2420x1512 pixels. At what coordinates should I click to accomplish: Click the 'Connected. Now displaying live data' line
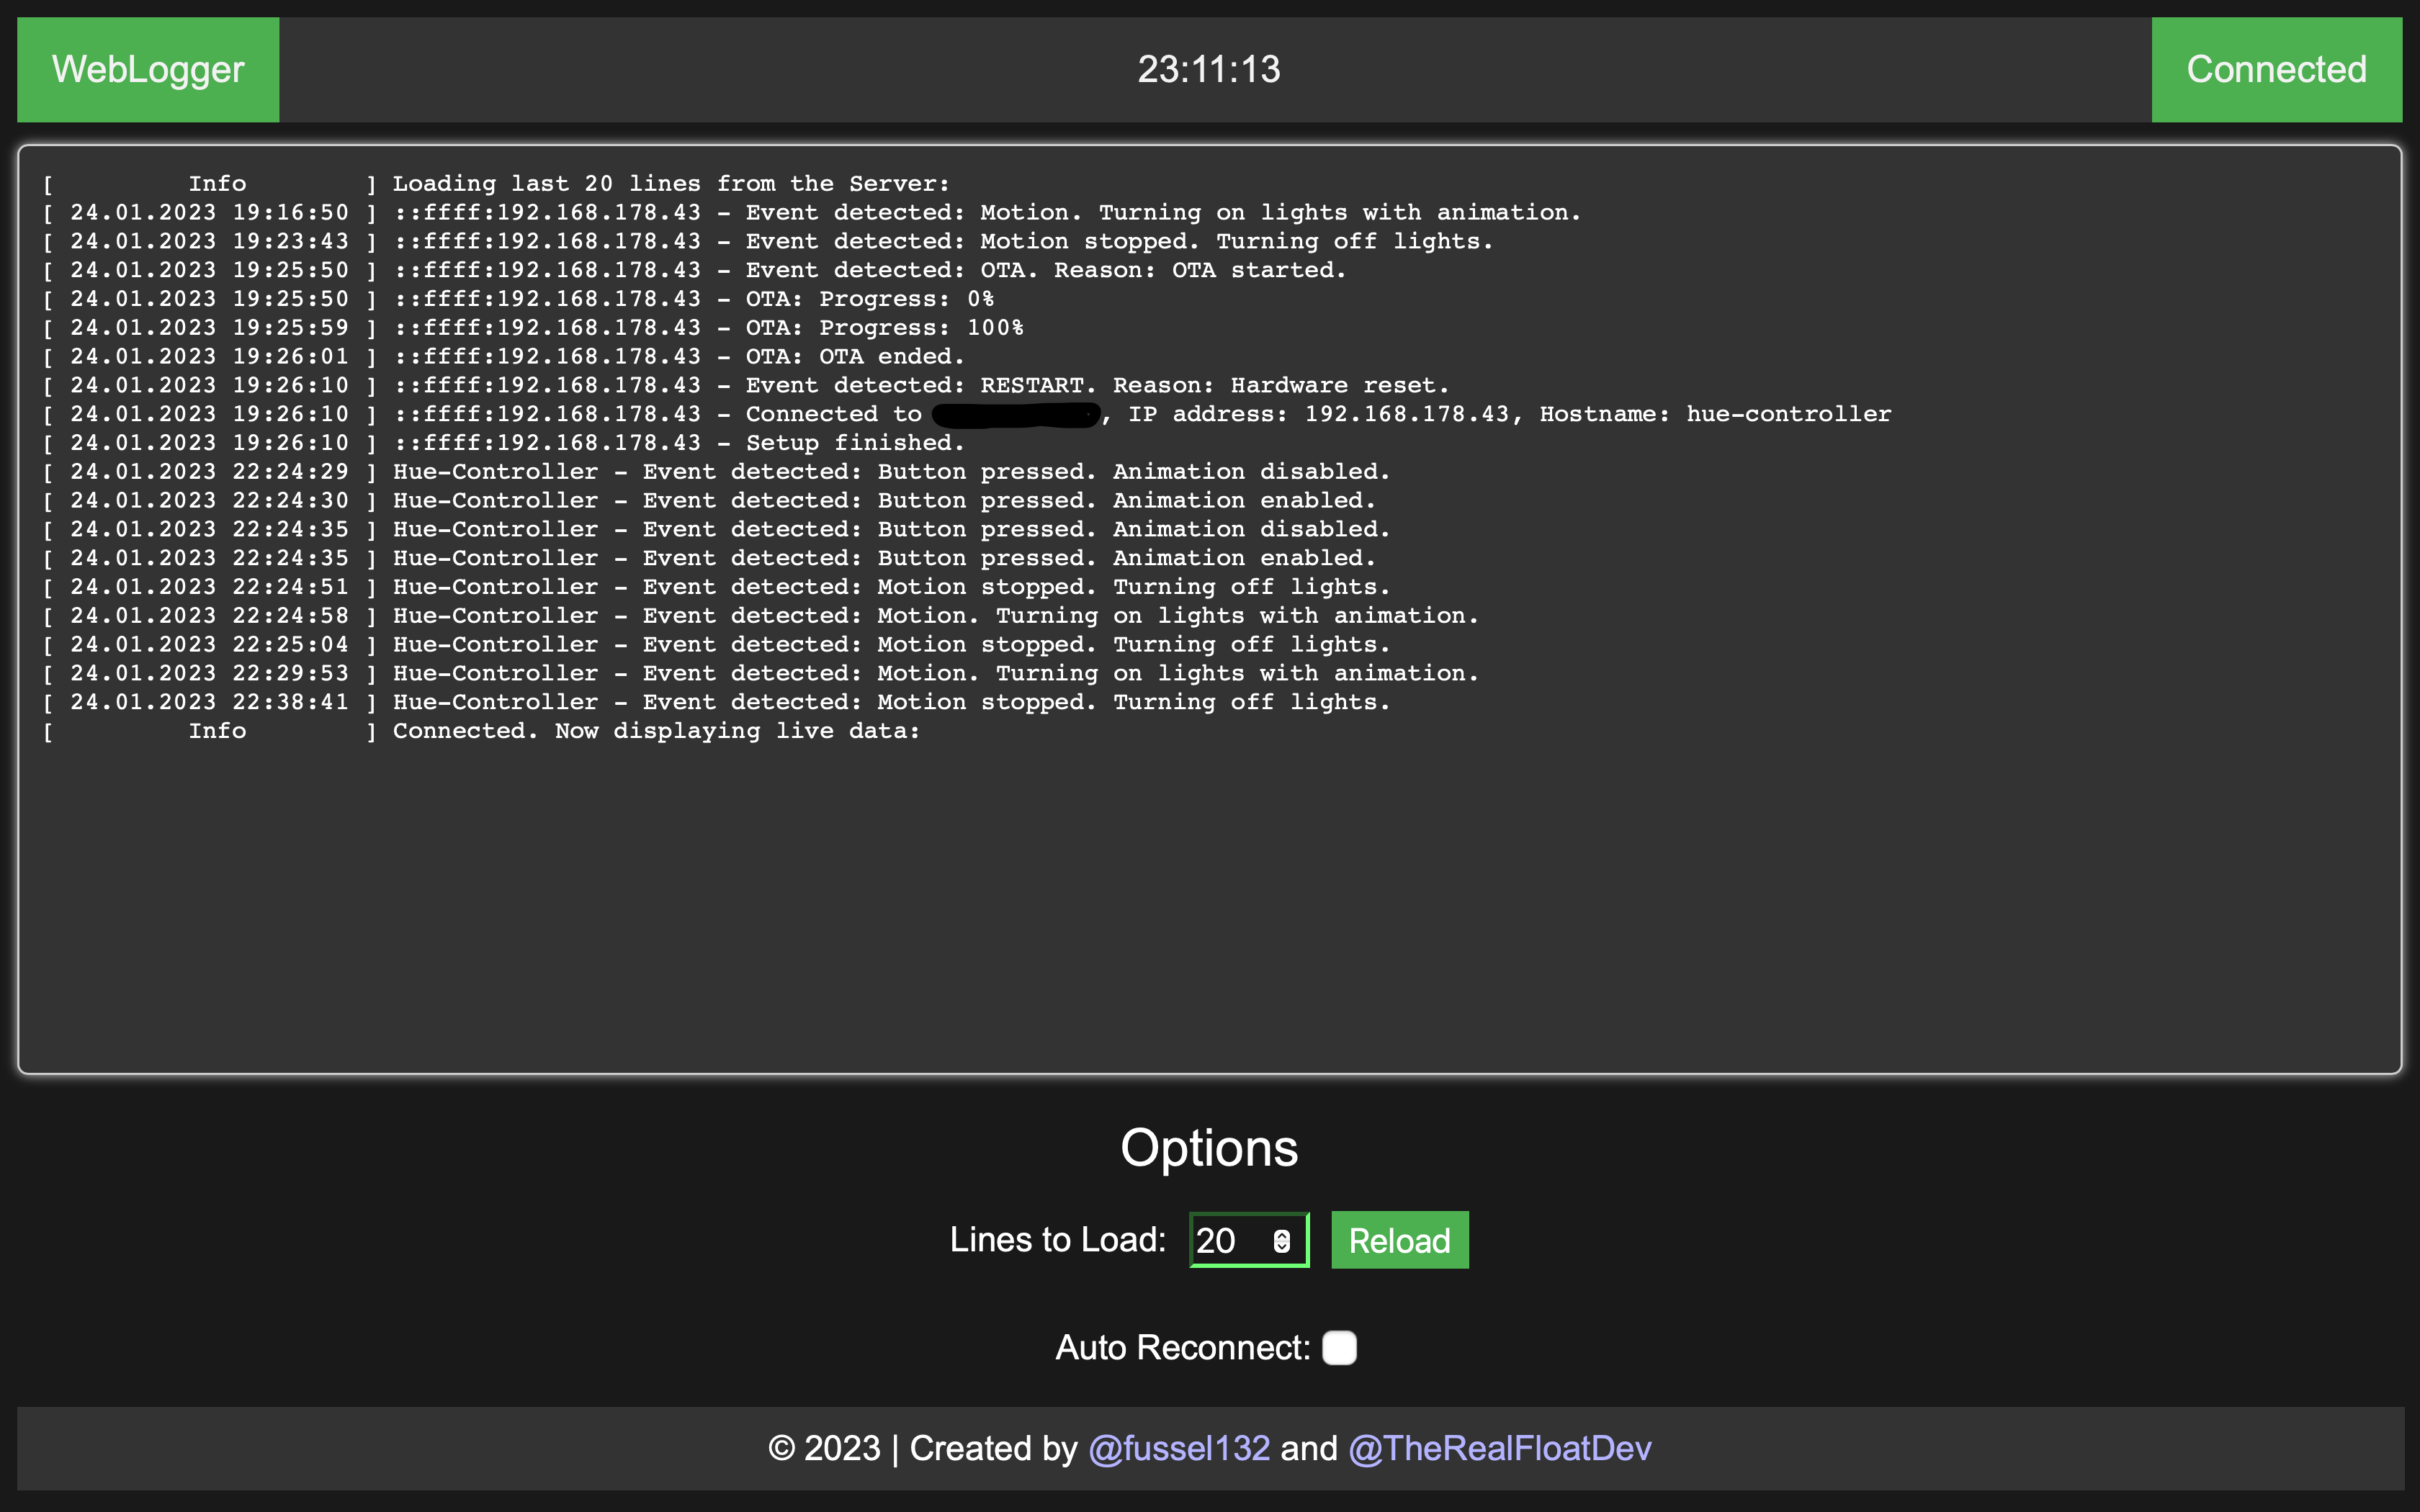pos(482,731)
